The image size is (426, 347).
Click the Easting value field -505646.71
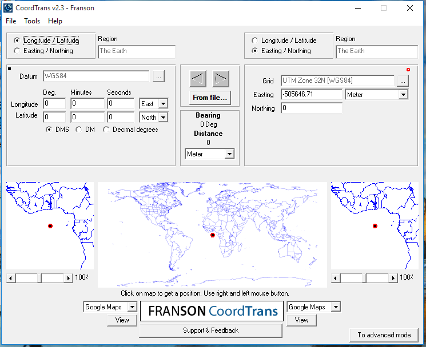click(x=312, y=94)
